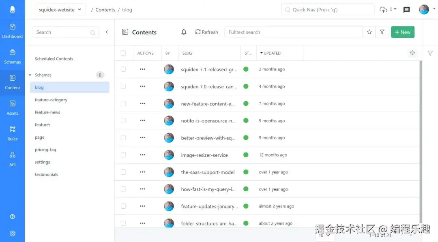
Task: Click the schema search magnifier icon
Action: (93, 32)
